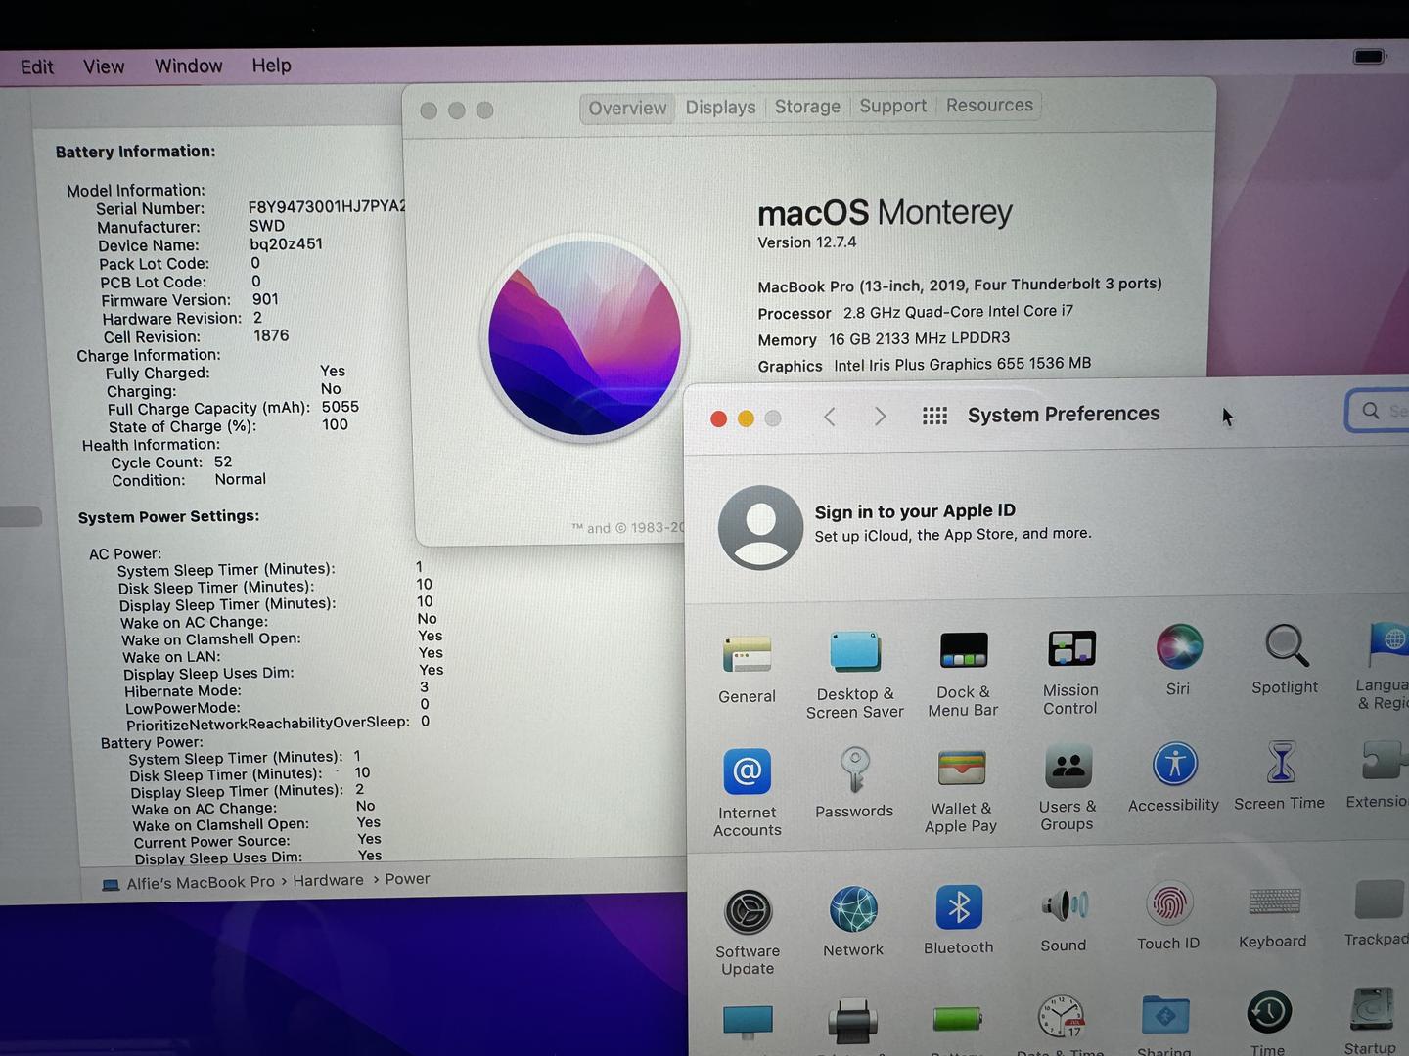Image resolution: width=1409 pixels, height=1056 pixels.
Task: Click the Condition Normal value
Action: pyautogui.click(x=241, y=479)
